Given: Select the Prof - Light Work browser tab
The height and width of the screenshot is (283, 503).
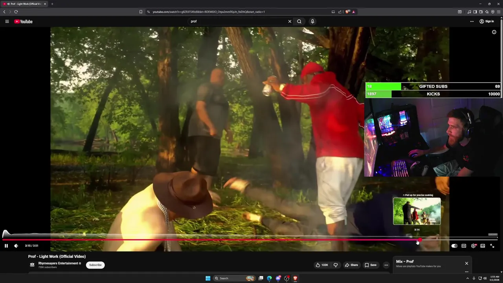Looking at the screenshot, I should point(24,4).
